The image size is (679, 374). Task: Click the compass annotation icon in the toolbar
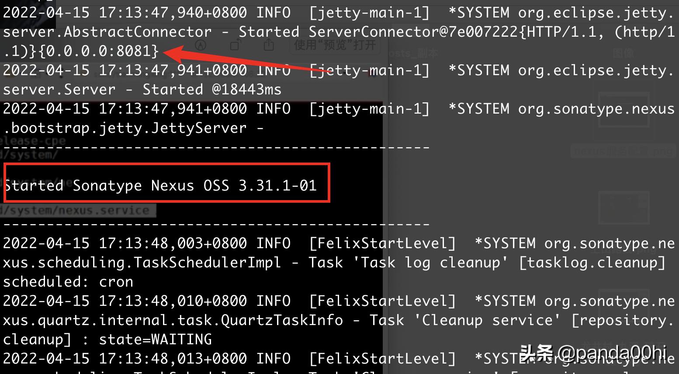point(201,44)
